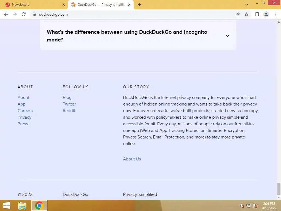Image resolution: width=281 pixels, height=211 pixels.
Task: Bookmark this page with star icon
Action: (246, 14)
